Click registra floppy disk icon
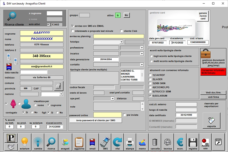 point(193,142)
